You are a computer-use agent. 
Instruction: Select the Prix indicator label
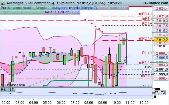pos(4,8)
